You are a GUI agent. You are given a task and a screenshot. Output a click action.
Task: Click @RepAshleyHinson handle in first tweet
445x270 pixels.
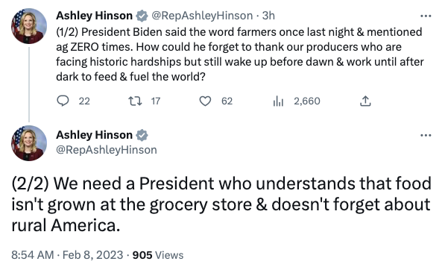click(x=202, y=16)
